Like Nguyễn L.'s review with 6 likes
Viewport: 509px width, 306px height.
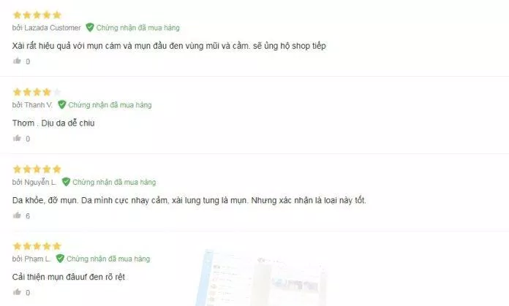click(18, 215)
